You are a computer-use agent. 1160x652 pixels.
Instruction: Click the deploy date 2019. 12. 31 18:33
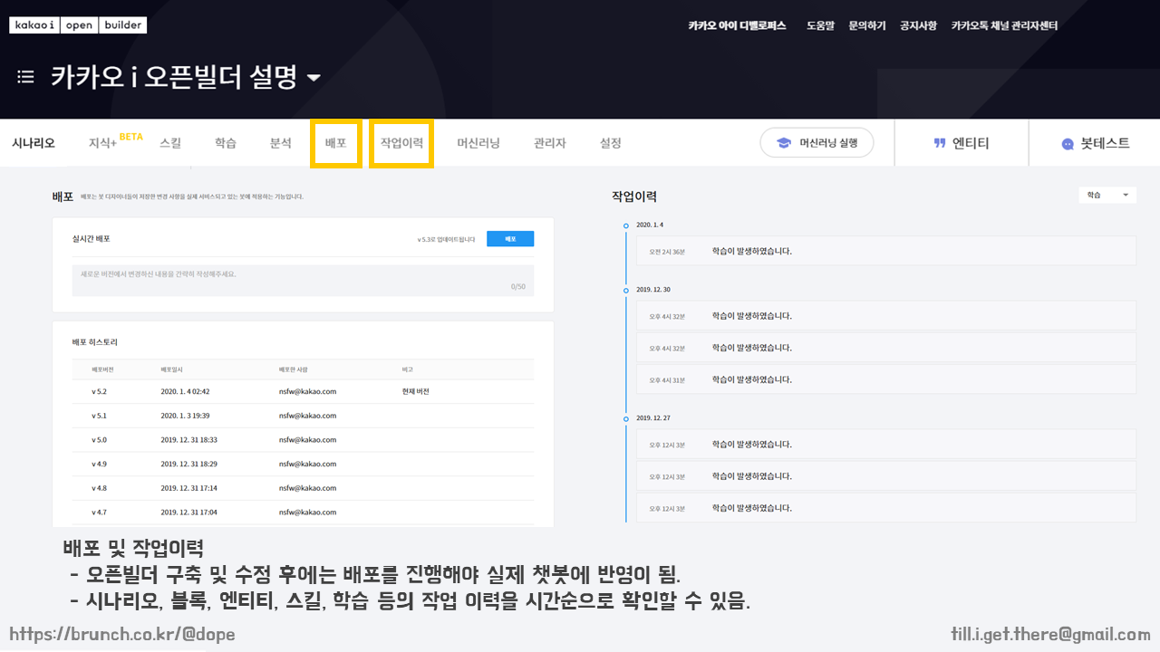pos(188,440)
